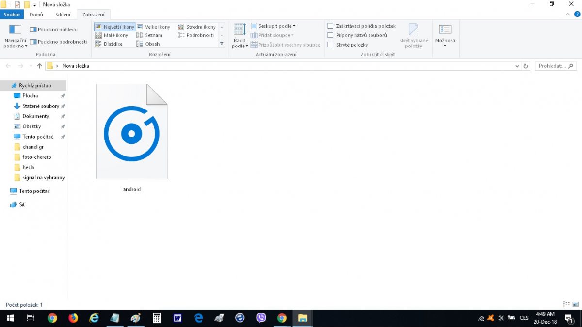Open Řadit podle sort menu
This screenshot has height=327, width=582.
coord(240,36)
